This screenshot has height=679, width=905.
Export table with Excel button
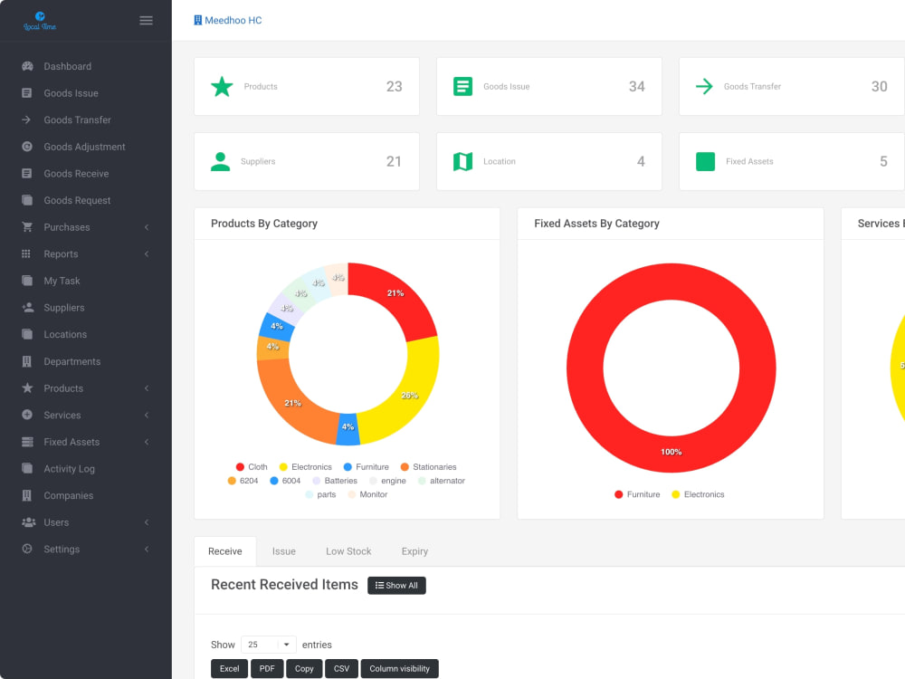tap(229, 669)
